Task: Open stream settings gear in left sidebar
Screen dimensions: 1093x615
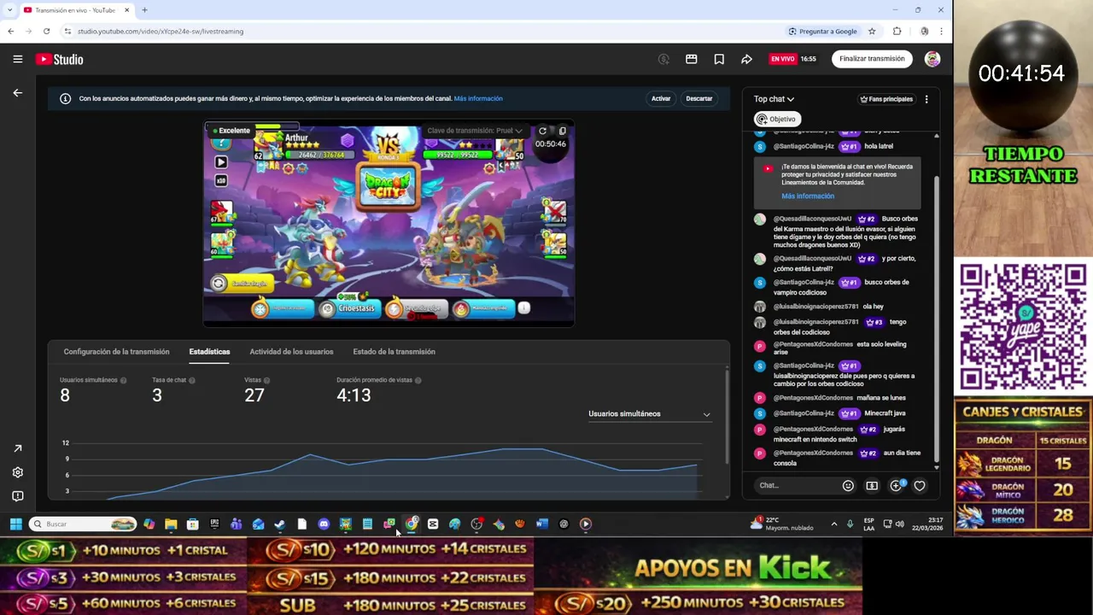Action: (x=17, y=472)
